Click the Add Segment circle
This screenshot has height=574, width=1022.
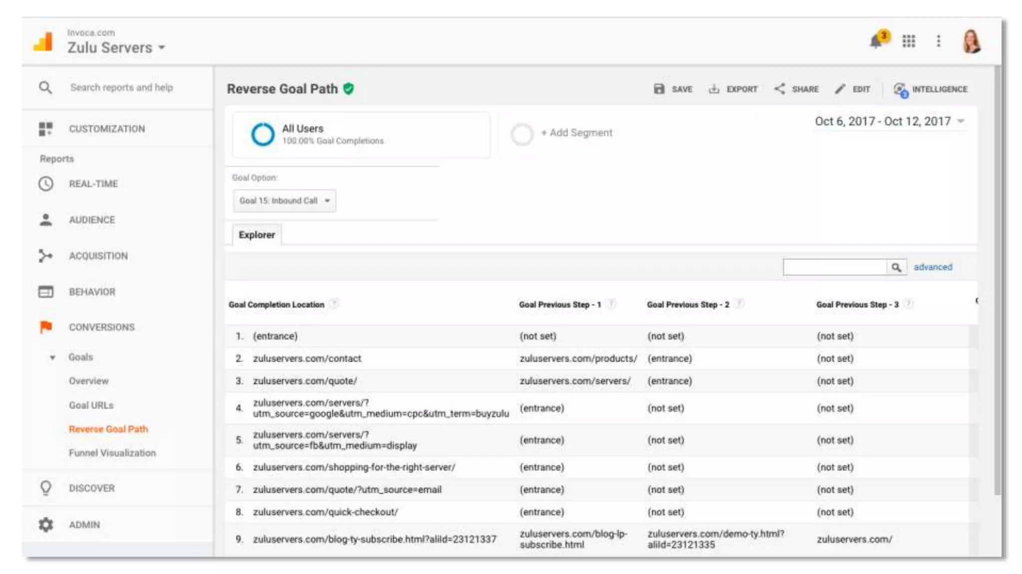(522, 134)
